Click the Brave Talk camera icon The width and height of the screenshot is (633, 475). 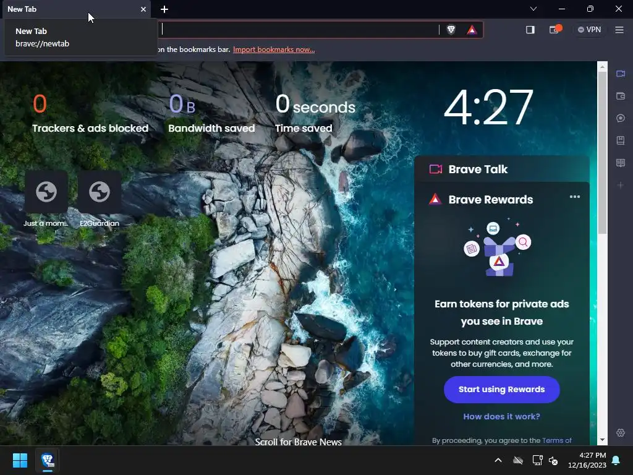coord(436,169)
